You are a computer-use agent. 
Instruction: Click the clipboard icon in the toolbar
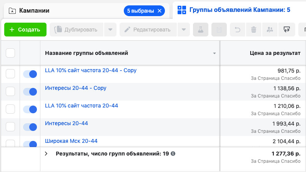[x=219, y=30]
